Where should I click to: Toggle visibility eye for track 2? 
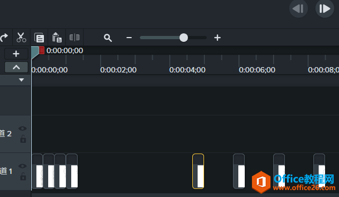(x=22, y=128)
